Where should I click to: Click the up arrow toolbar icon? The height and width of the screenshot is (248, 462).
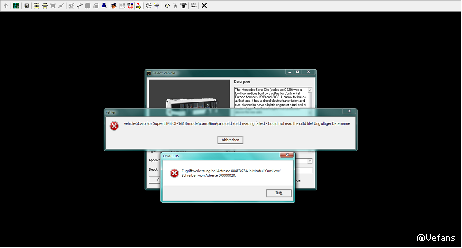pos(6,5)
